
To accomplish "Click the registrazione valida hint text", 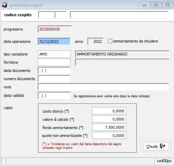I will (112, 96).
